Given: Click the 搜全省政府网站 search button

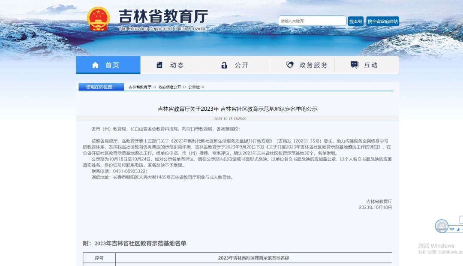Looking at the screenshot, I should click(x=382, y=21).
